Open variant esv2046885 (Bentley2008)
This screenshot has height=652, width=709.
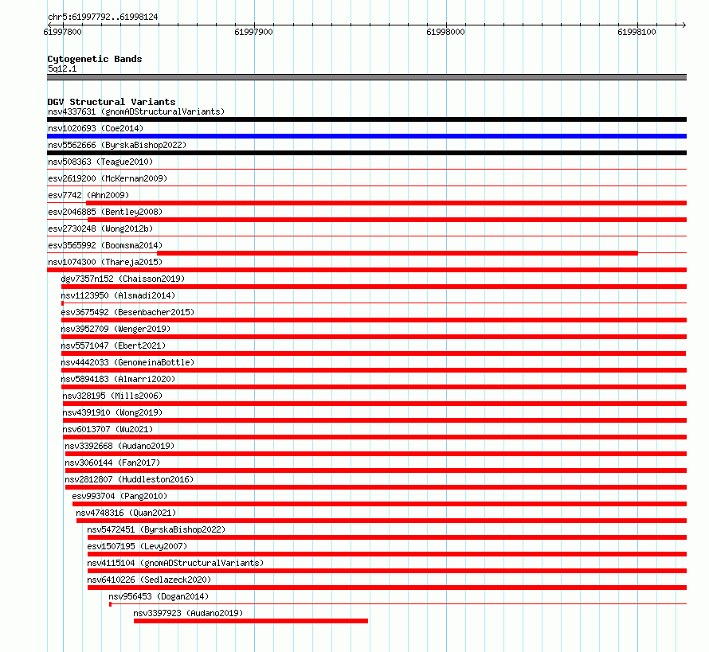point(105,212)
